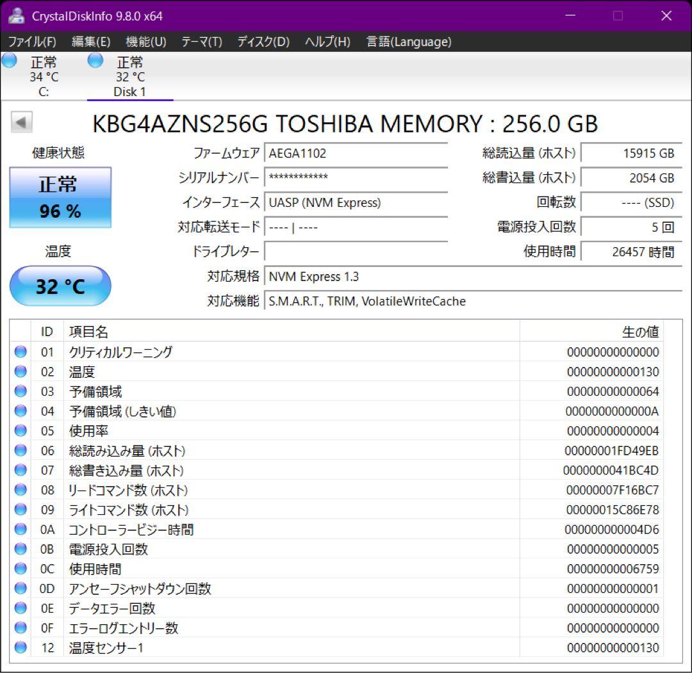Open the ディスク(D) menu
The image size is (692, 673).
pos(263,42)
